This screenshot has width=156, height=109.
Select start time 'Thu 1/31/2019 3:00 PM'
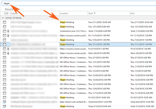click(x=99, y=62)
